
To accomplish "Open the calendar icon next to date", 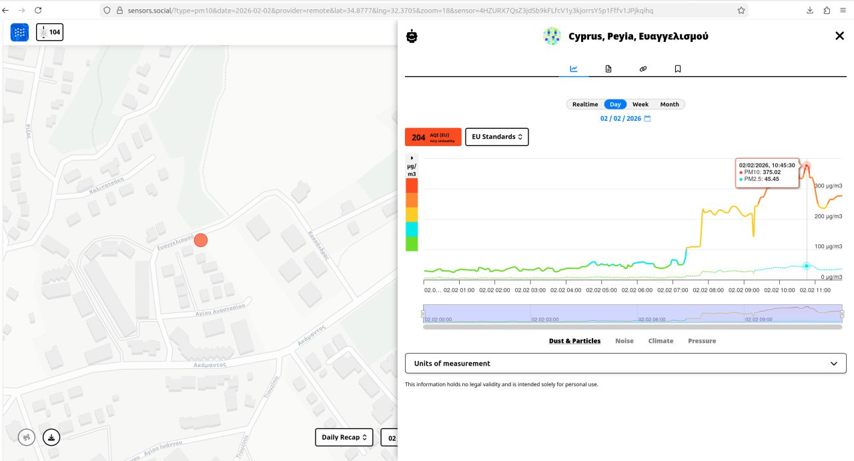I will 647,119.
